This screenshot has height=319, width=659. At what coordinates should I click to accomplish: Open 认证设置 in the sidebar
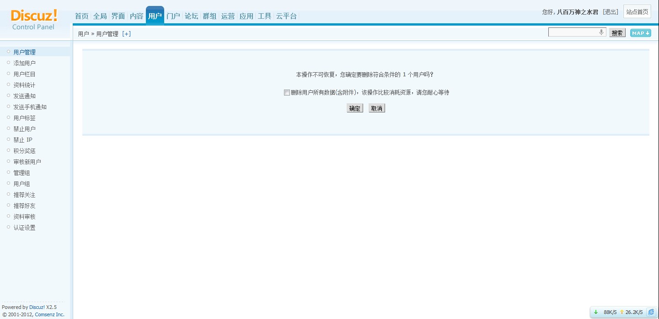tap(24, 228)
